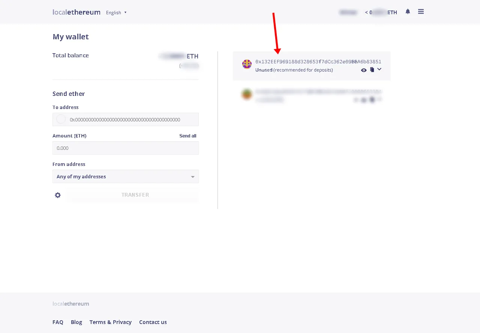This screenshot has width=480, height=333.
Task: Open the Blog footer link
Action: (x=76, y=322)
